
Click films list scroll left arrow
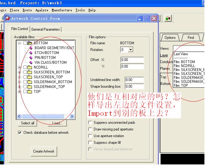(19, 116)
